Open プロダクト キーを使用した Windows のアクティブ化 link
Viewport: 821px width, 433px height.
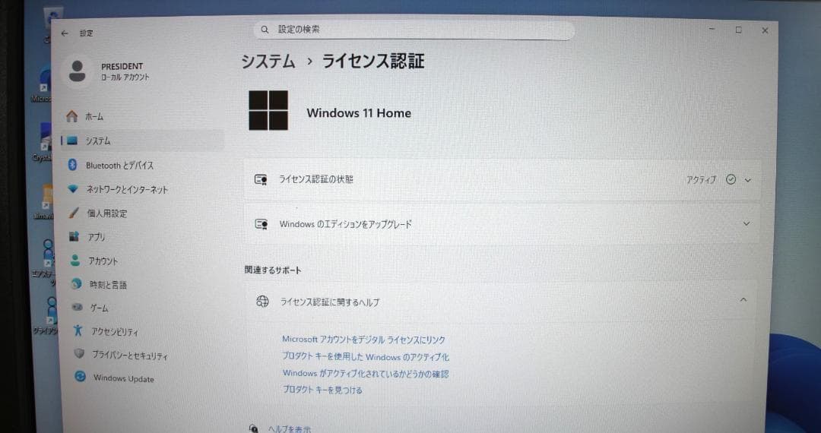(366, 357)
